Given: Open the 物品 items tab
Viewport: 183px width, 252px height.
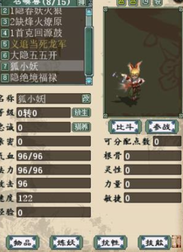Looking at the screenshot, I should [23, 243].
